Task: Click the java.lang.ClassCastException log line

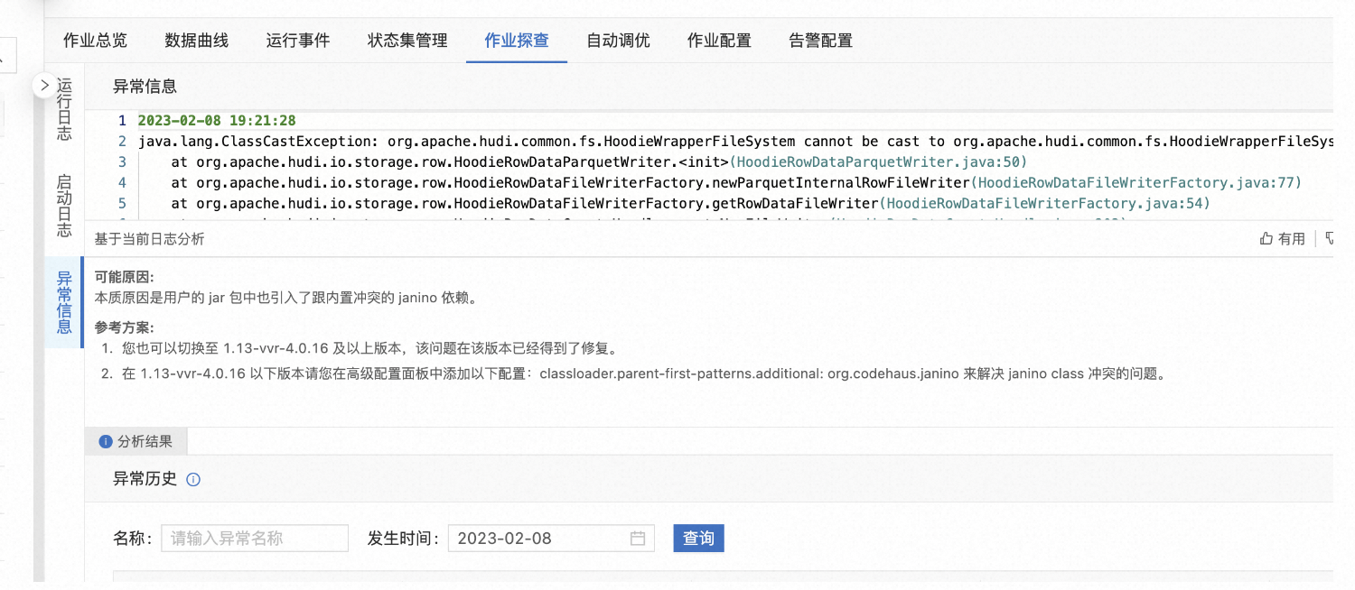Action: point(735,142)
